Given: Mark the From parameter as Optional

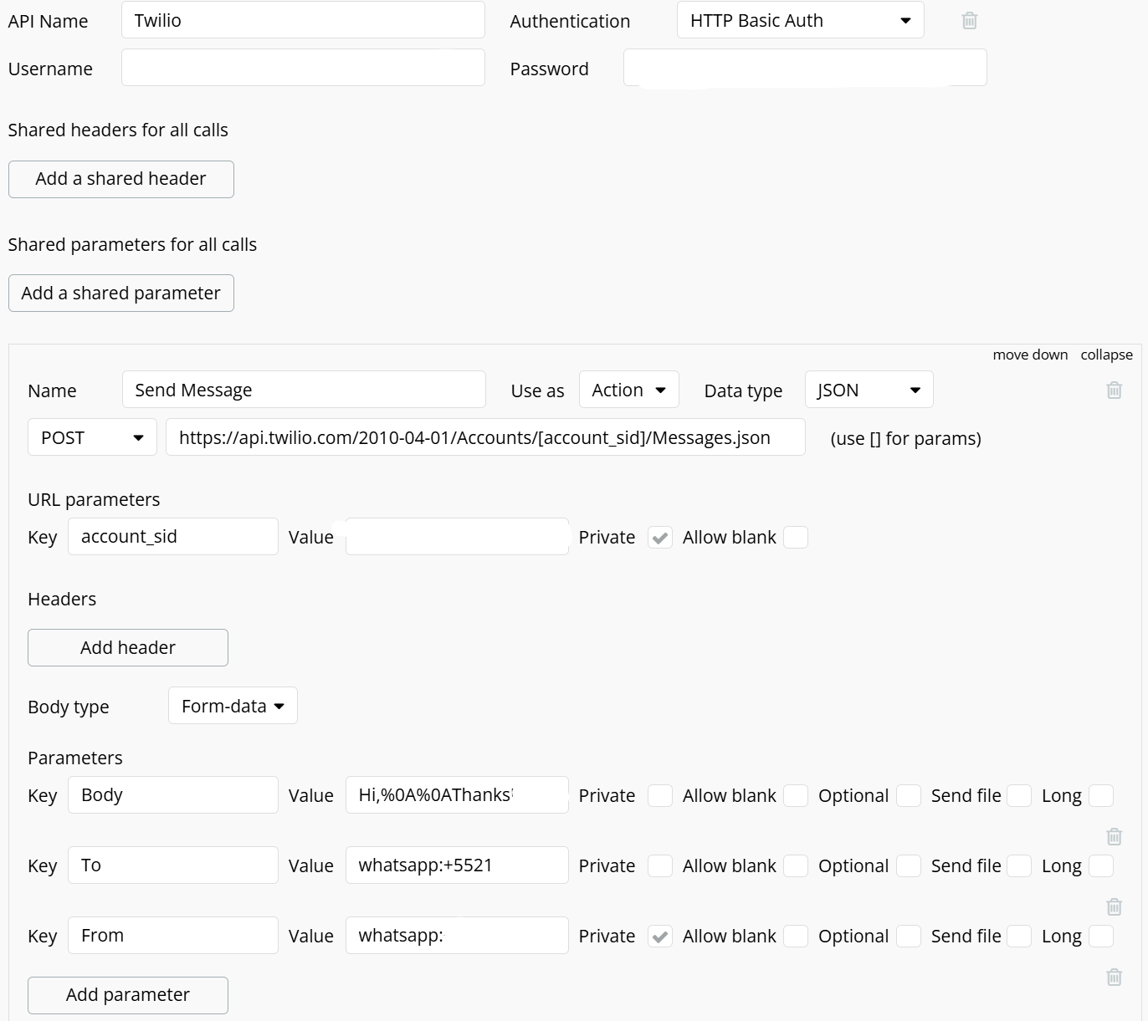Looking at the screenshot, I should pyautogui.click(x=909, y=937).
